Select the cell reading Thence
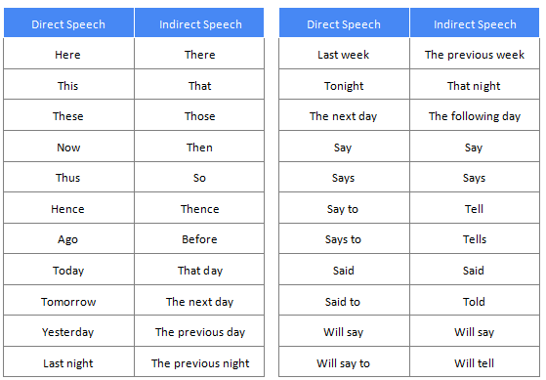Viewport: 546px width, 380px height. (199, 208)
